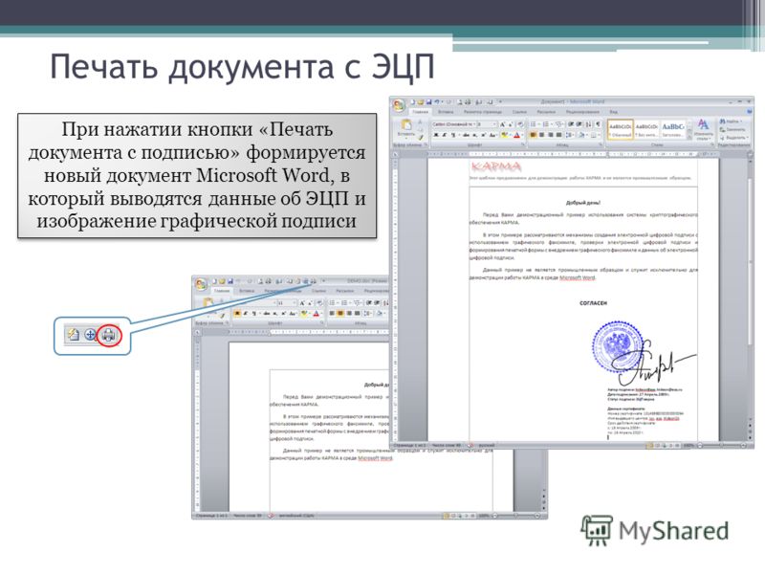Click middle verify-signature icon in callout
Image resolution: width=765 pixels, height=574 pixels.
(90, 334)
